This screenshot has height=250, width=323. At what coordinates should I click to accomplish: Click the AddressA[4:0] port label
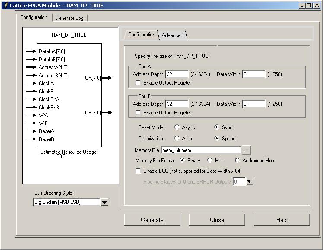pos(53,67)
